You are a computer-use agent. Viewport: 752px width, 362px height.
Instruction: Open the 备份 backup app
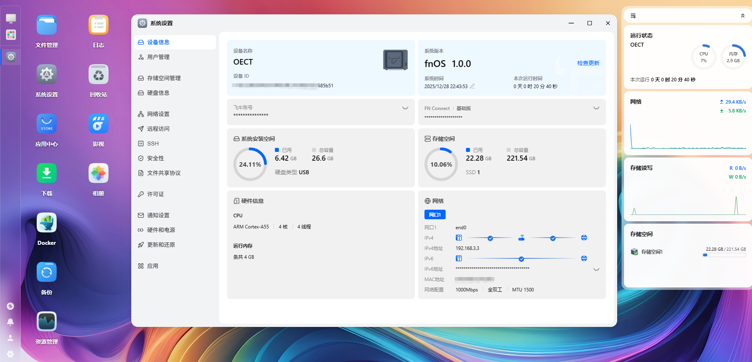click(47, 272)
